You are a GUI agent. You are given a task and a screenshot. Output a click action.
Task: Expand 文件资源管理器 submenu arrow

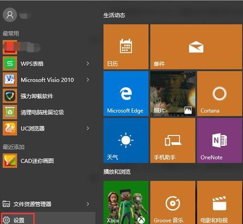(87, 204)
